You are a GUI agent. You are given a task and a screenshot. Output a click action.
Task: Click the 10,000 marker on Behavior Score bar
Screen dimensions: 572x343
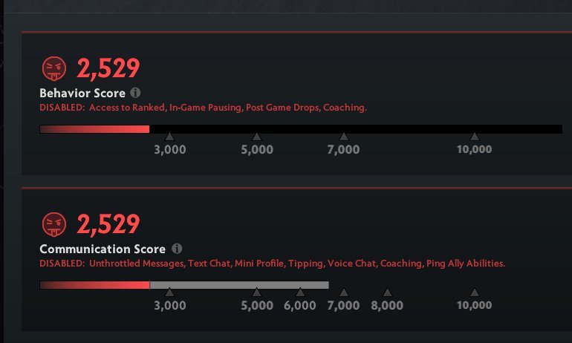point(474,137)
